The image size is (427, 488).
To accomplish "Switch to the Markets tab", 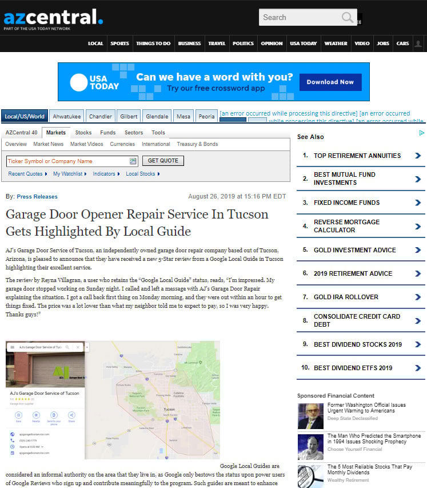I will click(x=56, y=133).
